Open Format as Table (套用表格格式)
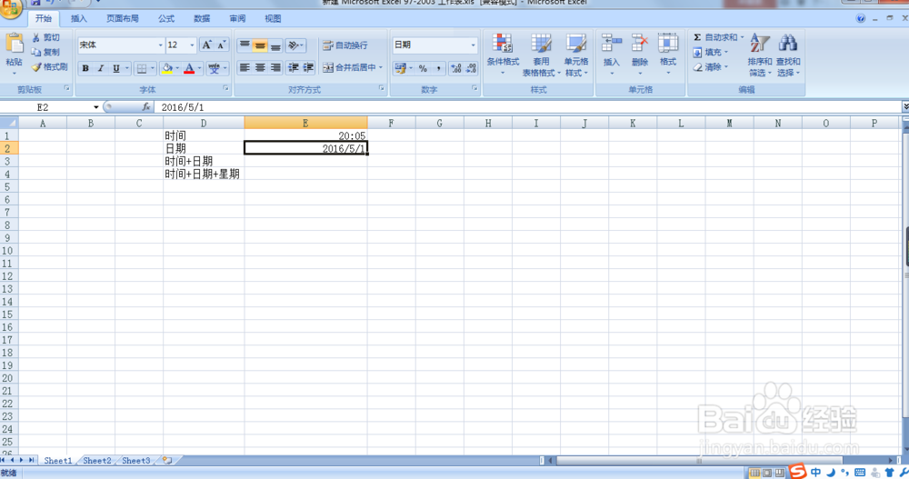 tap(541, 55)
